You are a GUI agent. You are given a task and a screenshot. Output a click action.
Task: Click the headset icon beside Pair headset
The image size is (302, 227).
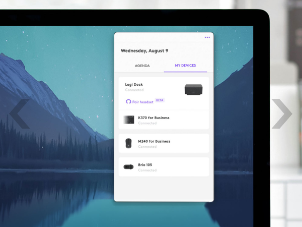pos(128,102)
